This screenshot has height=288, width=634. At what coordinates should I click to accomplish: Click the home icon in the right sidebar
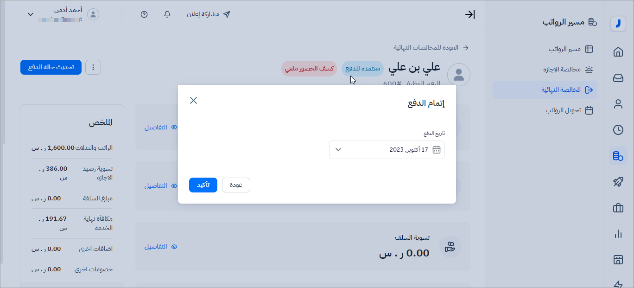[618, 52]
